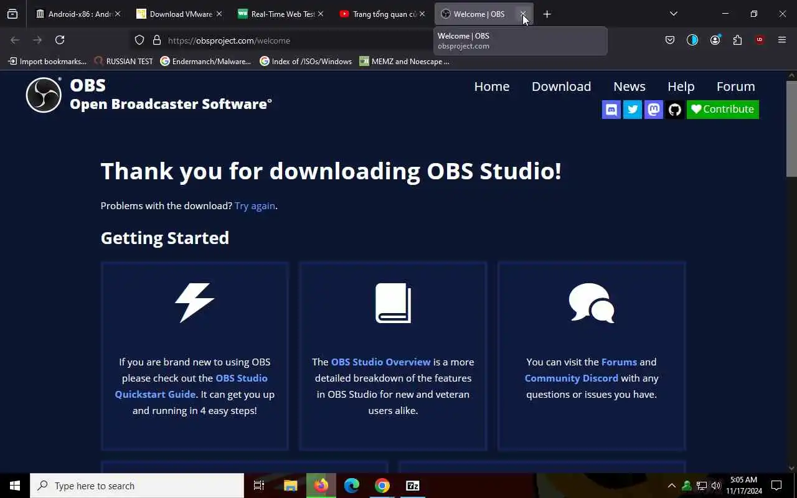
Task: Open the Firefox hamburger menu
Action: tap(782, 40)
